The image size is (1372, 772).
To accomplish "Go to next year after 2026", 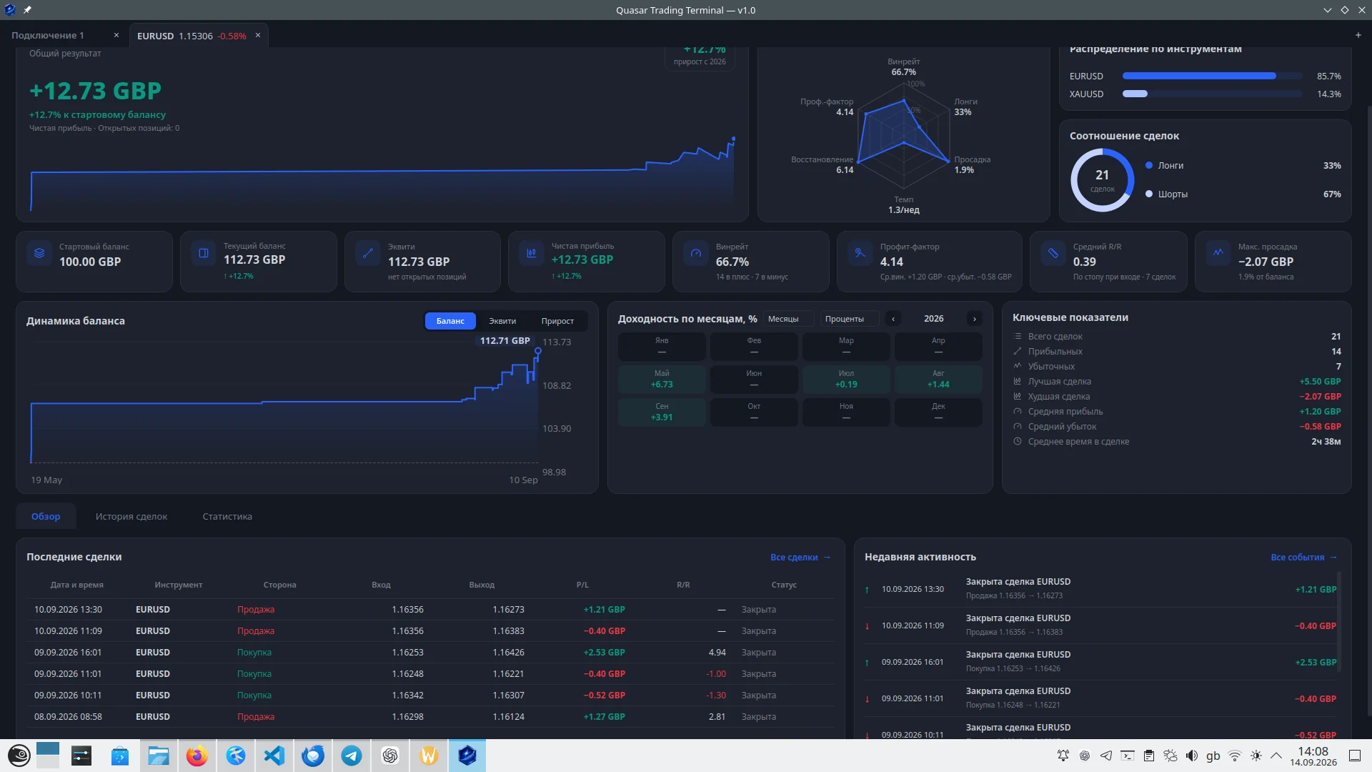I will pos(975,319).
